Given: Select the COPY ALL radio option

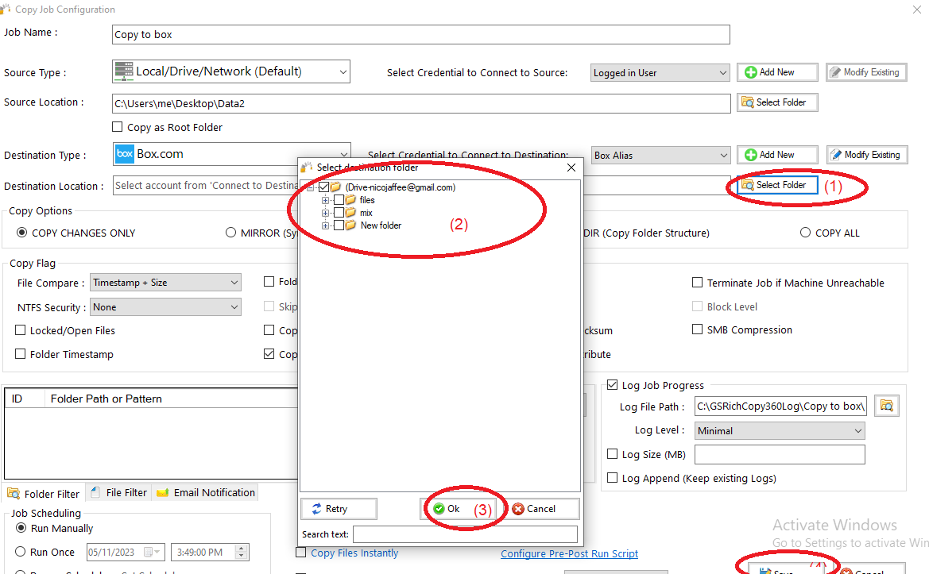Looking at the screenshot, I should coord(806,233).
